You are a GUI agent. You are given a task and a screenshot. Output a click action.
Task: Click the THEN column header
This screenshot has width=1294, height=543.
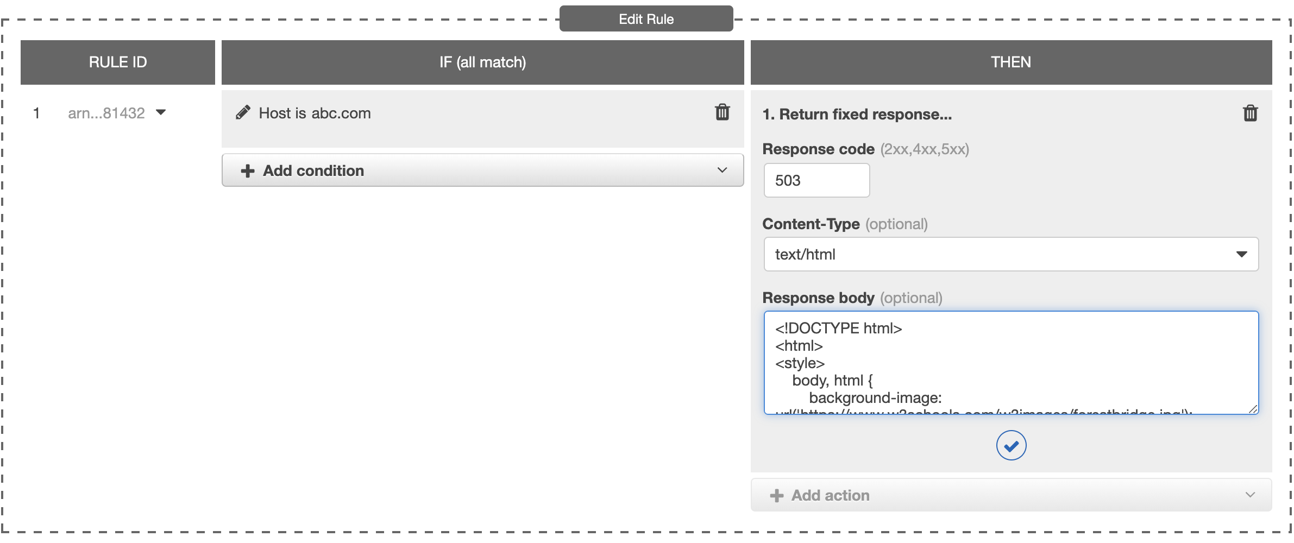click(x=1011, y=62)
